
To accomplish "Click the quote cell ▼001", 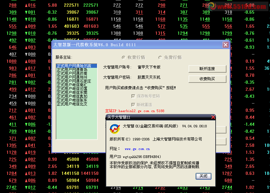I will pyautogui.click(x=30, y=12).
